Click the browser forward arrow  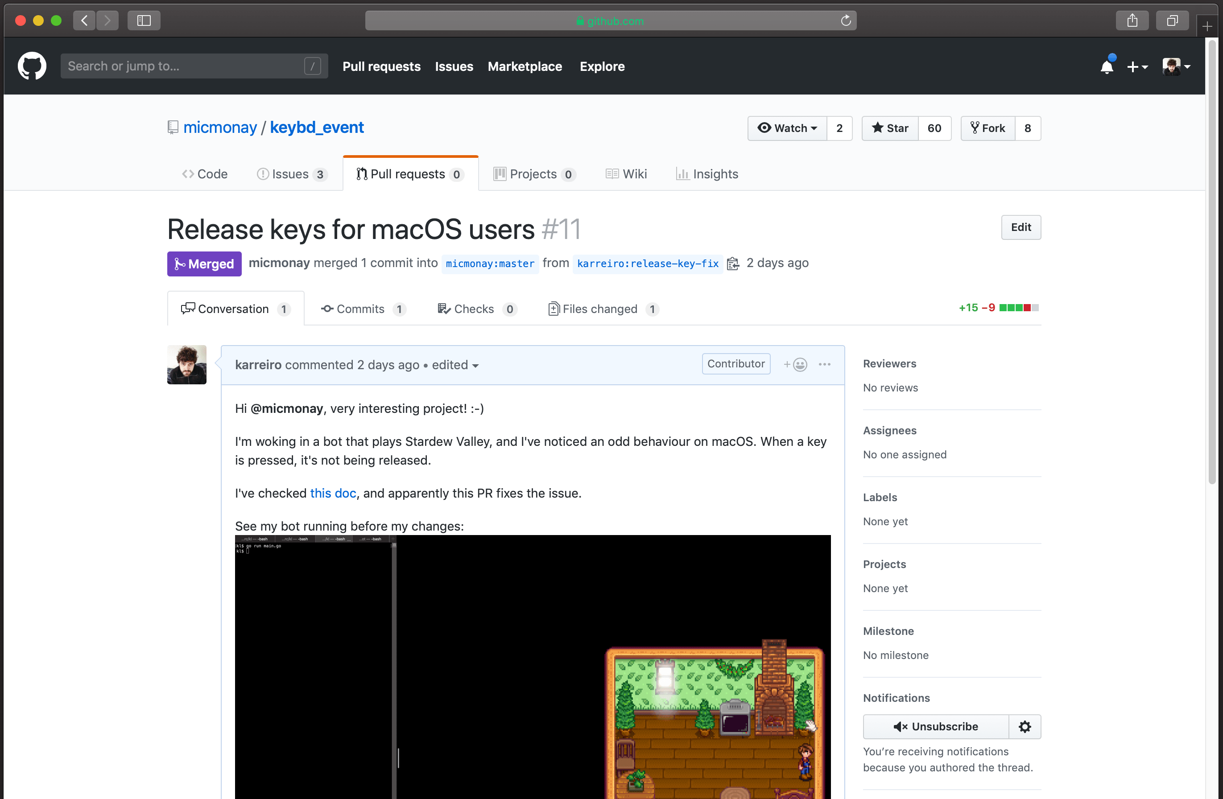(107, 21)
